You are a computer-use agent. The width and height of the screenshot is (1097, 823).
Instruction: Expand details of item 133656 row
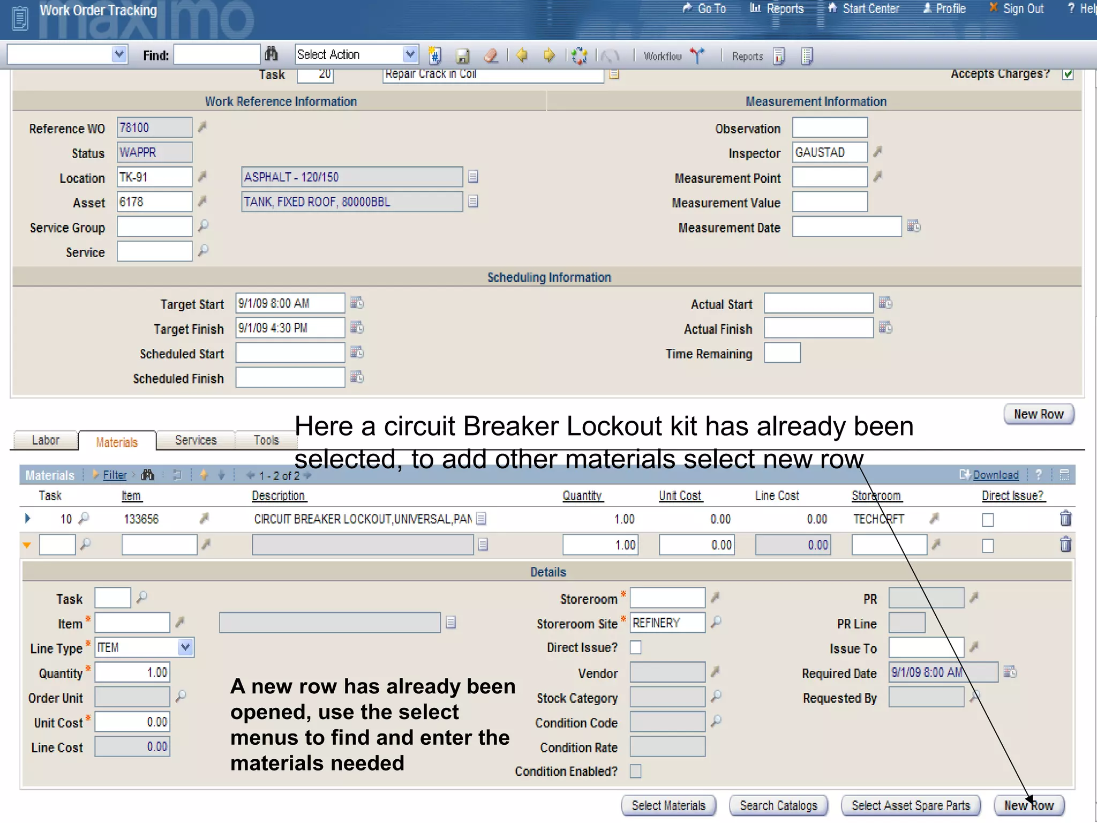tap(27, 518)
